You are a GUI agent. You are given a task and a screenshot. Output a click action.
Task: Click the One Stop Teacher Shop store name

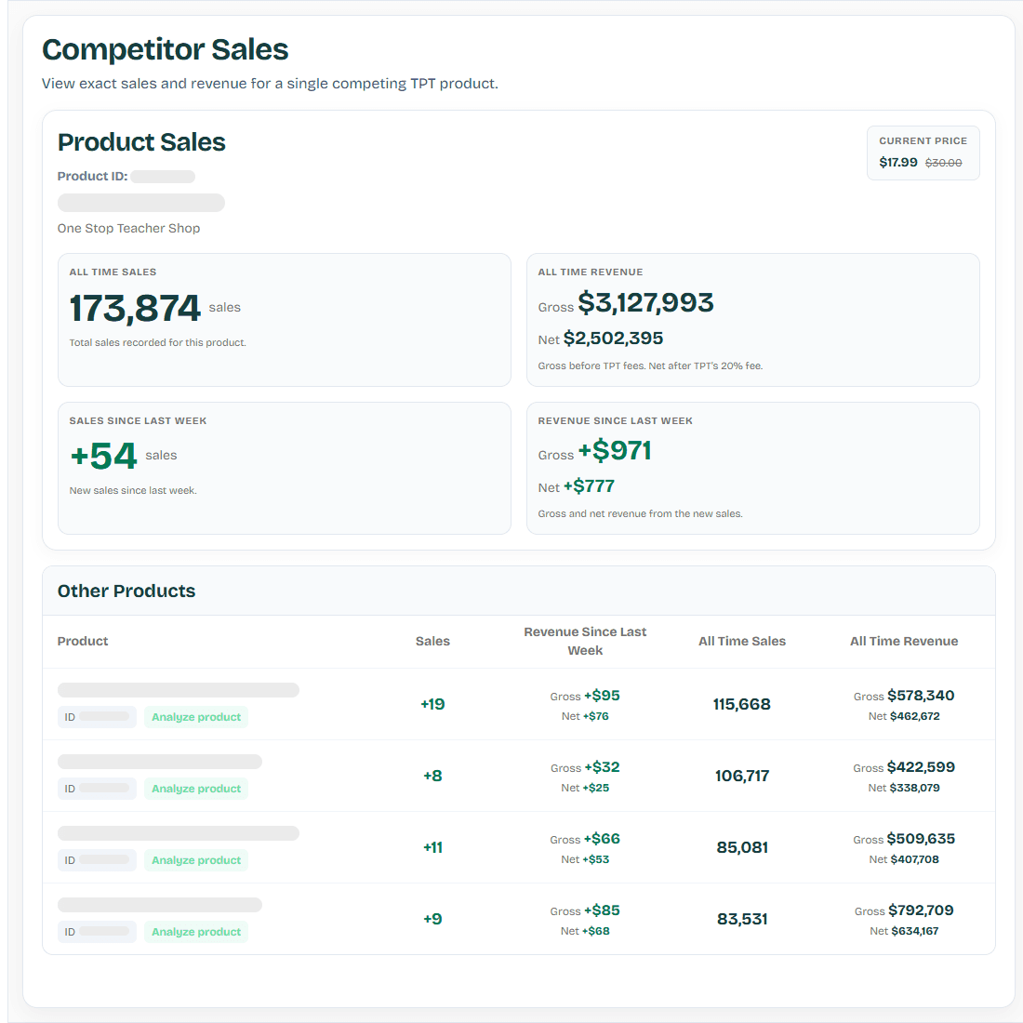pyautogui.click(x=128, y=229)
